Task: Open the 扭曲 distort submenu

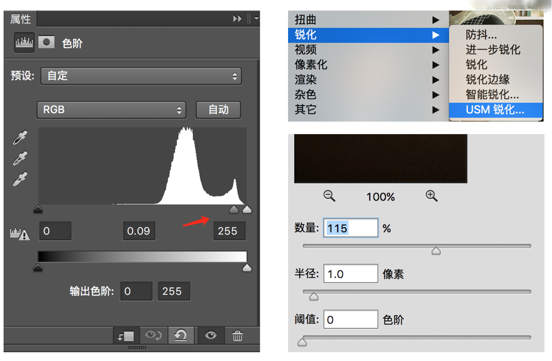Action: 368,20
